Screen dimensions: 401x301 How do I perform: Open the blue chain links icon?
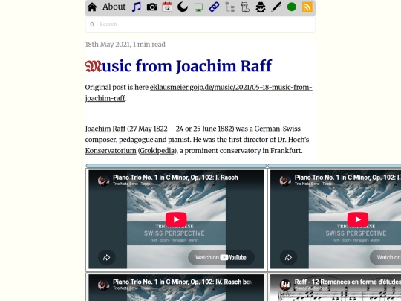click(214, 7)
